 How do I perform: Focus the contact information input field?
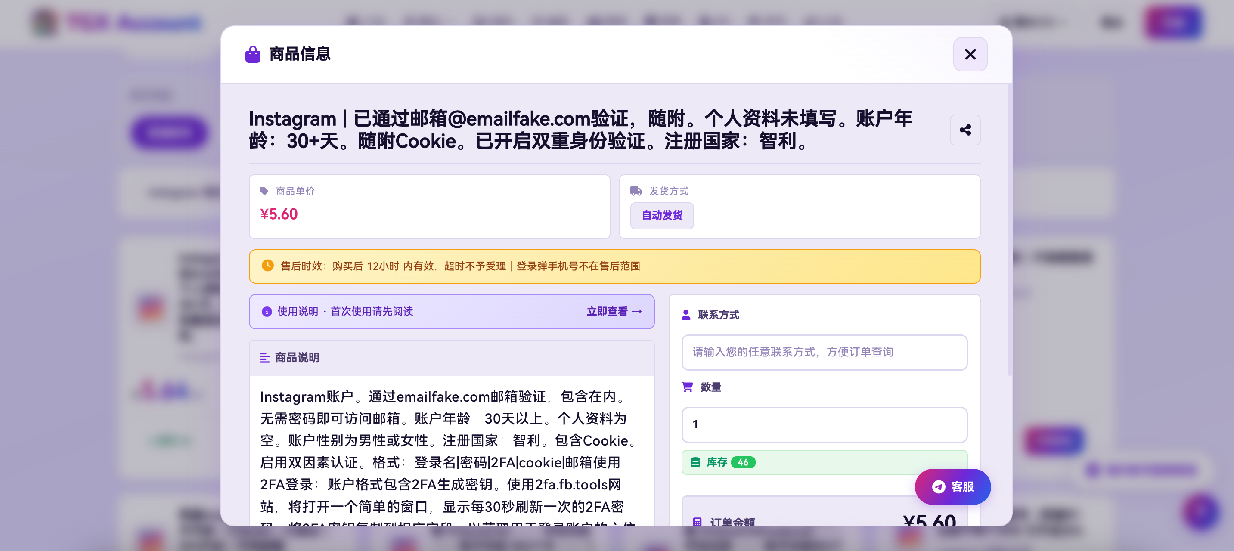[x=824, y=352]
